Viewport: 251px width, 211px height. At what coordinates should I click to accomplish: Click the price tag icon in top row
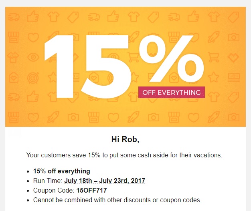pyautogui.click(x=73, y=17)
